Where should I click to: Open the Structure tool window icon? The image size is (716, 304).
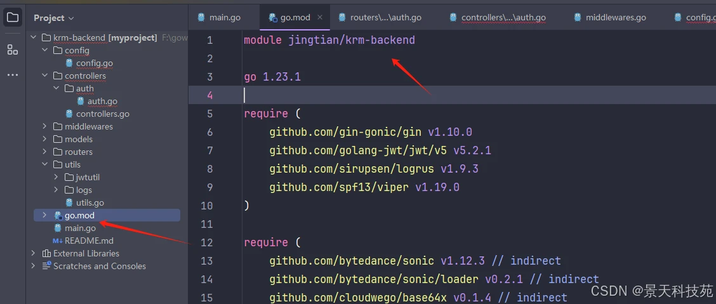tap(13, 50)
